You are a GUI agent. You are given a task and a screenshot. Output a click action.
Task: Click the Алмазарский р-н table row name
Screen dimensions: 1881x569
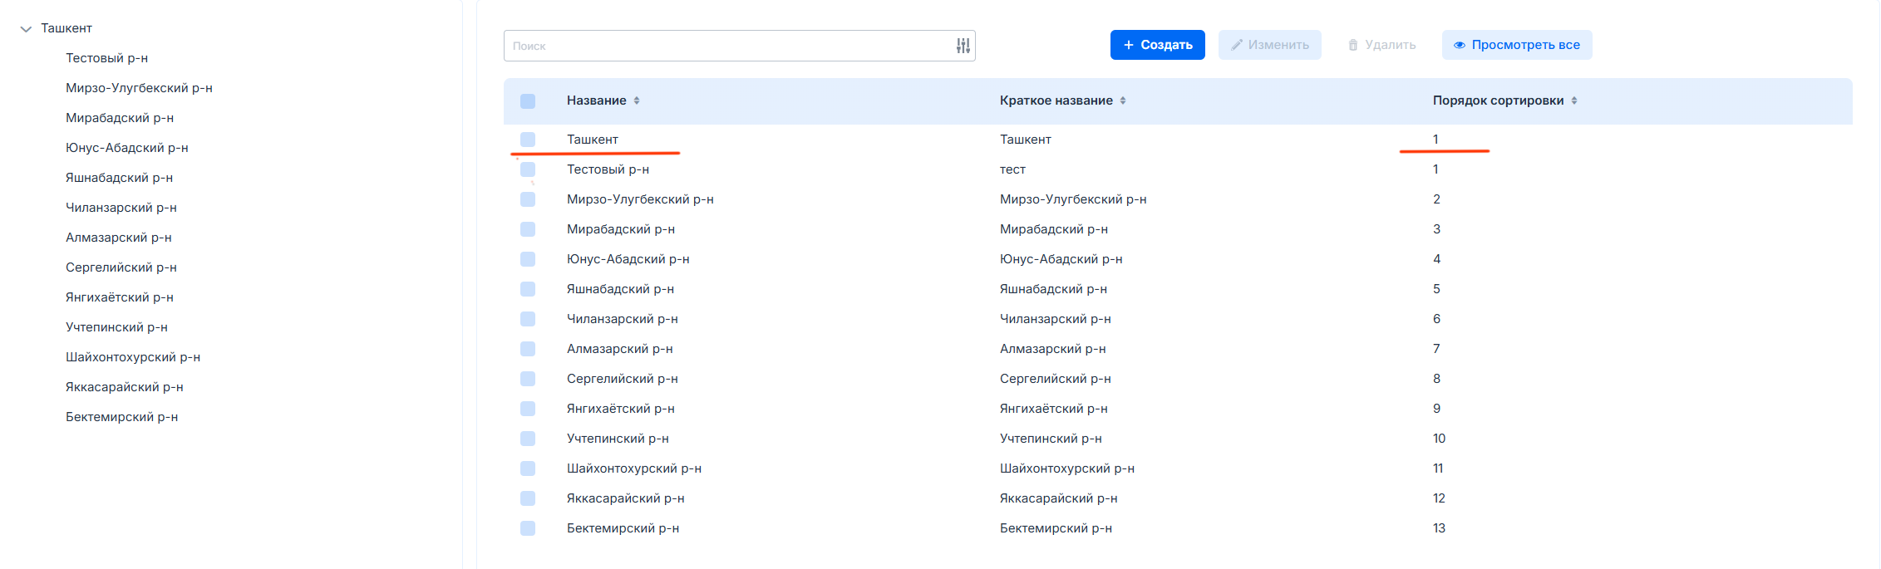tap(619, 349)
